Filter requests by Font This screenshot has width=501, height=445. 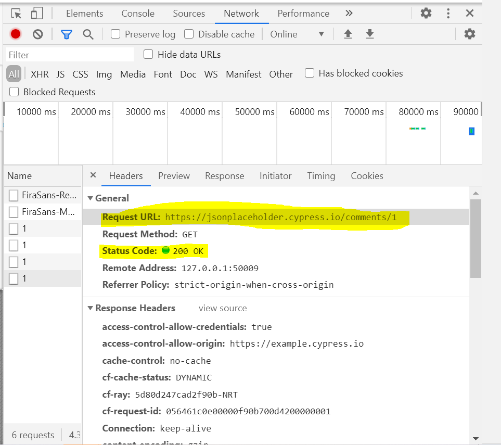pyautogui.click(x=163, y=74)
